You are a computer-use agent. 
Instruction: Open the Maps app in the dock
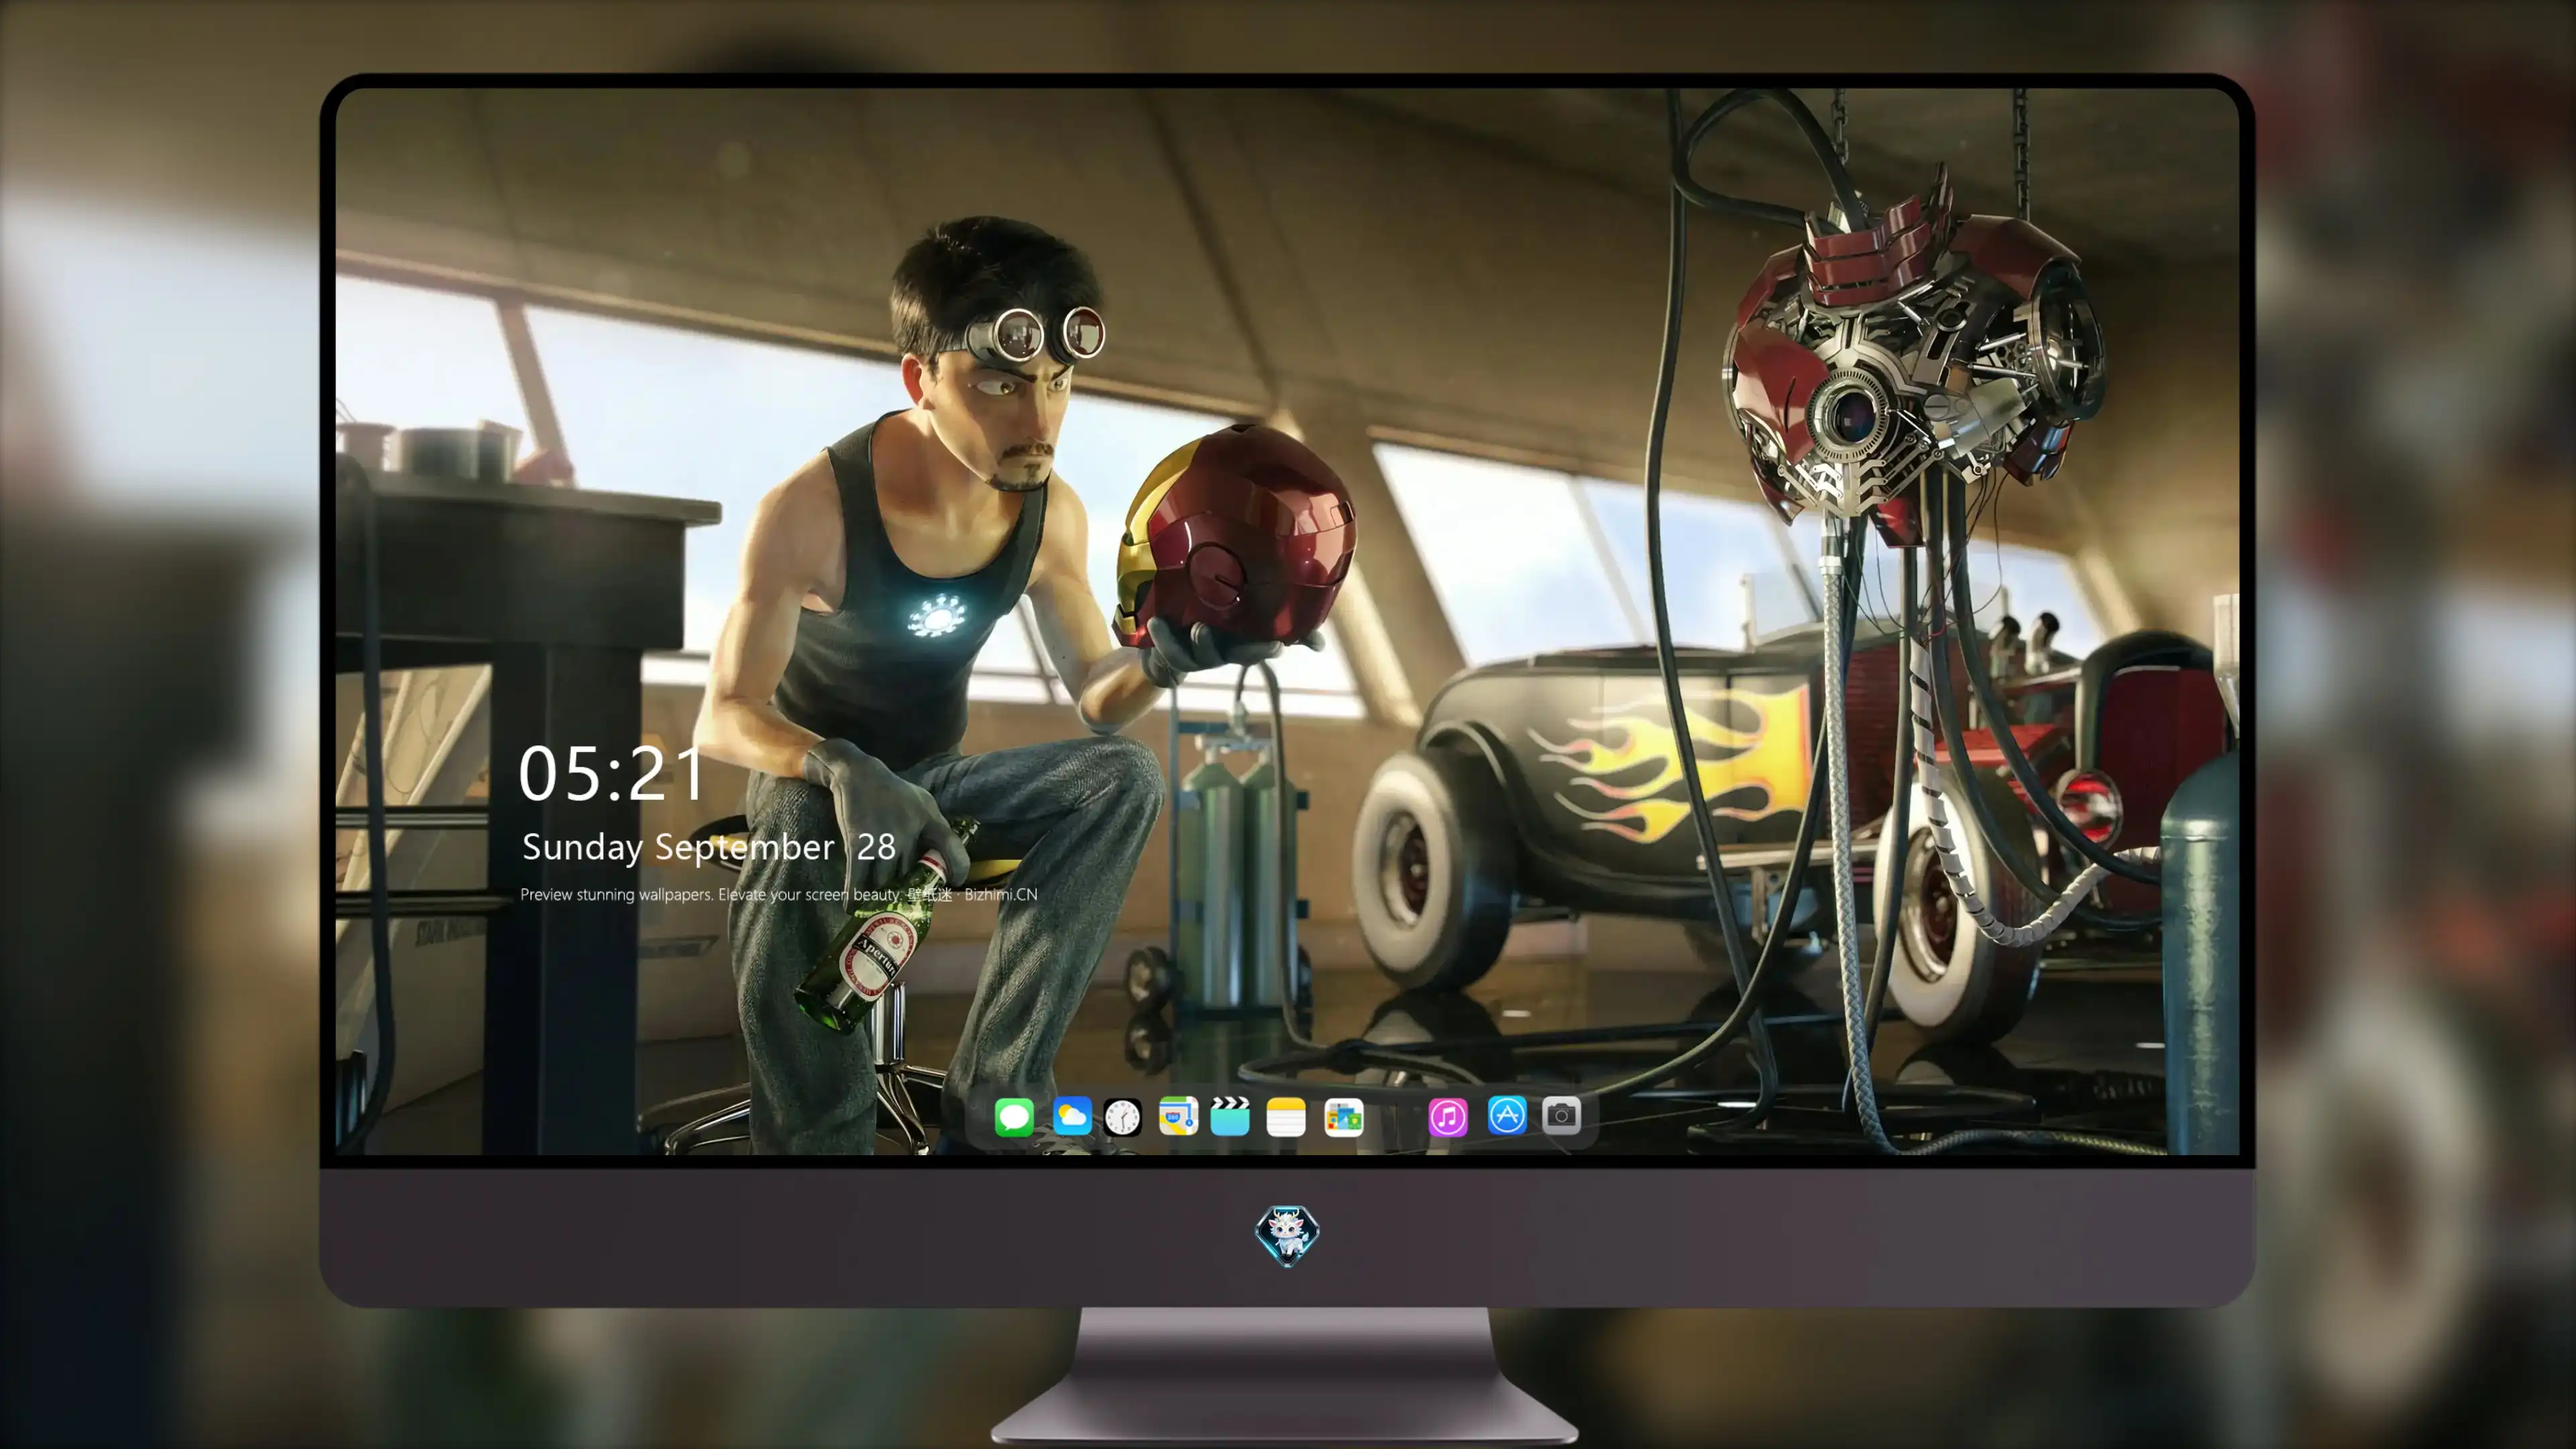pyautogui.click(x=1178, y=1116)
